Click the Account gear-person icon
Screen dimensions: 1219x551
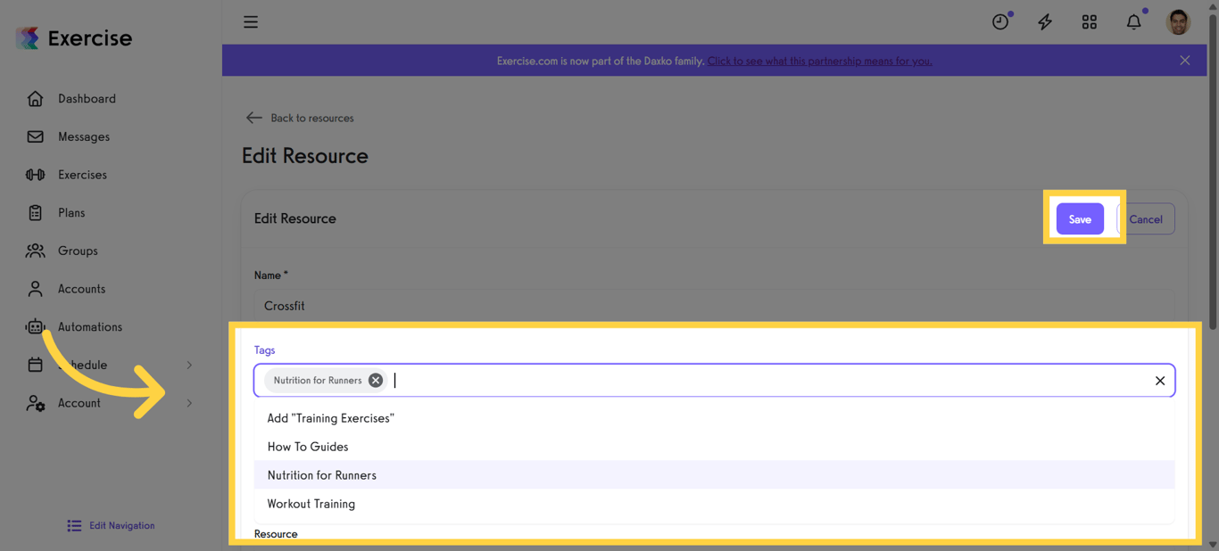(x=35, y=403)
